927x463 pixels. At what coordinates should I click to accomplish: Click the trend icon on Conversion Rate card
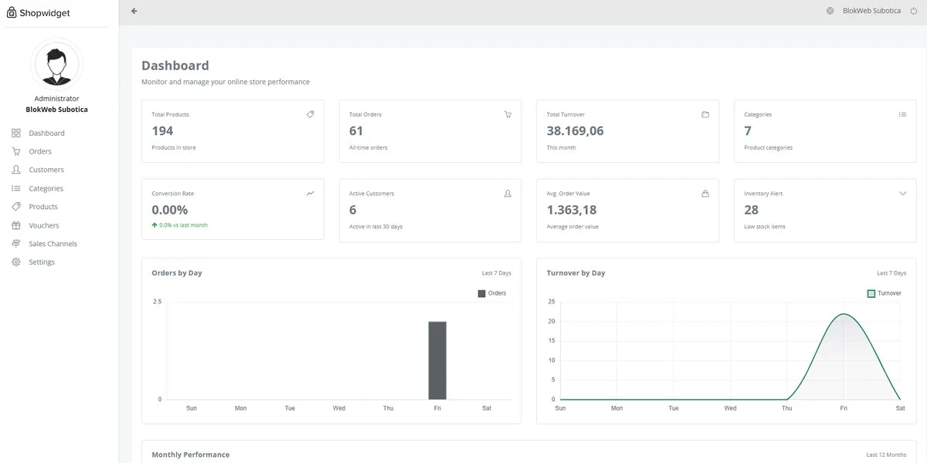tap(310, 194)
